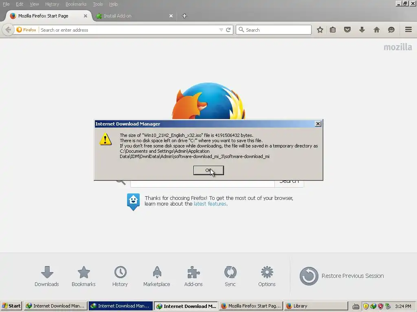Open the Hello chat bubble icon
The image size is (417, 312).
[391, 30]
